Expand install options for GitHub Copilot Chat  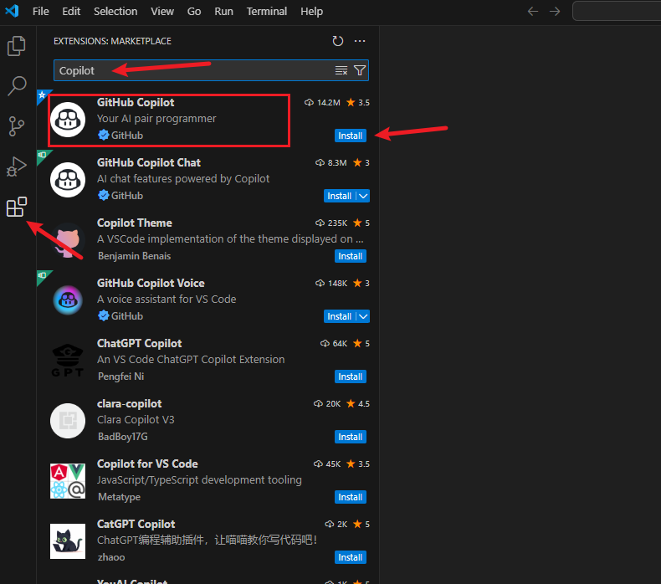coord(363,196)
